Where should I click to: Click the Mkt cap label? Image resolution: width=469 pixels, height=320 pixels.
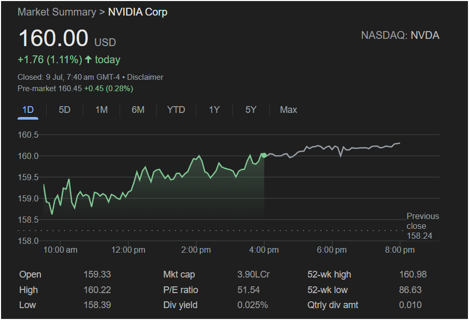(179, 274)
